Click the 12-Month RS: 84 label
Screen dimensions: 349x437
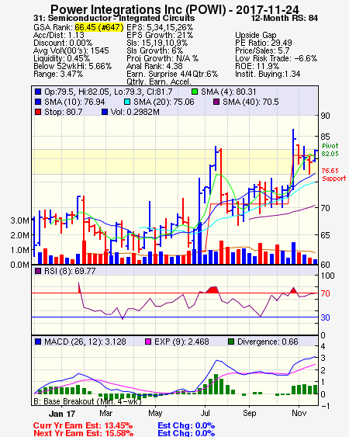[285, 18]
